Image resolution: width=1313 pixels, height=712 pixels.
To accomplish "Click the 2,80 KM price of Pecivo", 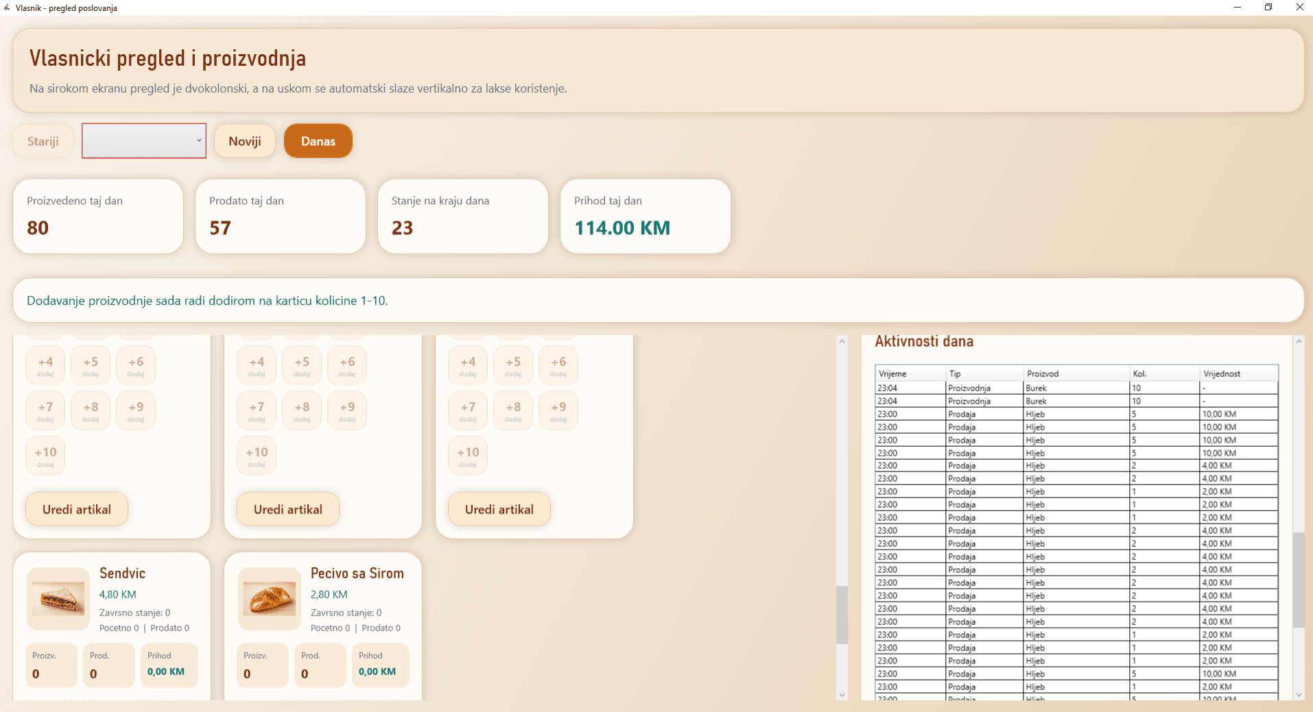I will coord(329,594).
